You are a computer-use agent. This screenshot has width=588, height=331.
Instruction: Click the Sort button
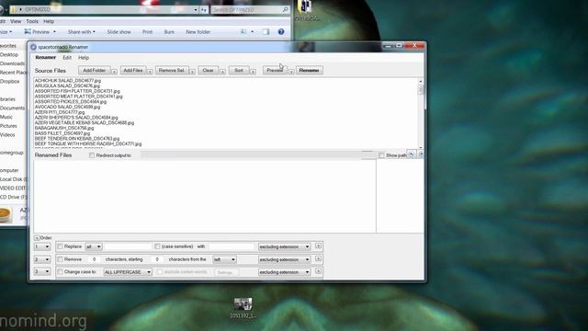(239, 70)
